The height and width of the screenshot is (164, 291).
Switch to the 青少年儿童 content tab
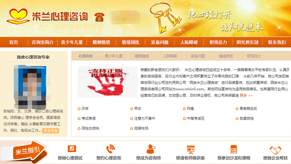(x=114, y=56)
